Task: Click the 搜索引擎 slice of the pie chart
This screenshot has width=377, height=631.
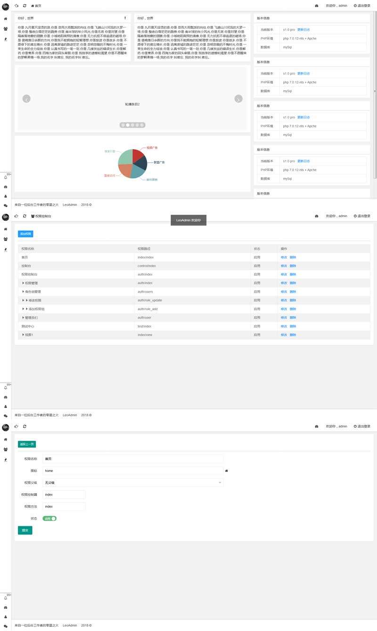Action: pyautogui.click(x=125, y=157)
